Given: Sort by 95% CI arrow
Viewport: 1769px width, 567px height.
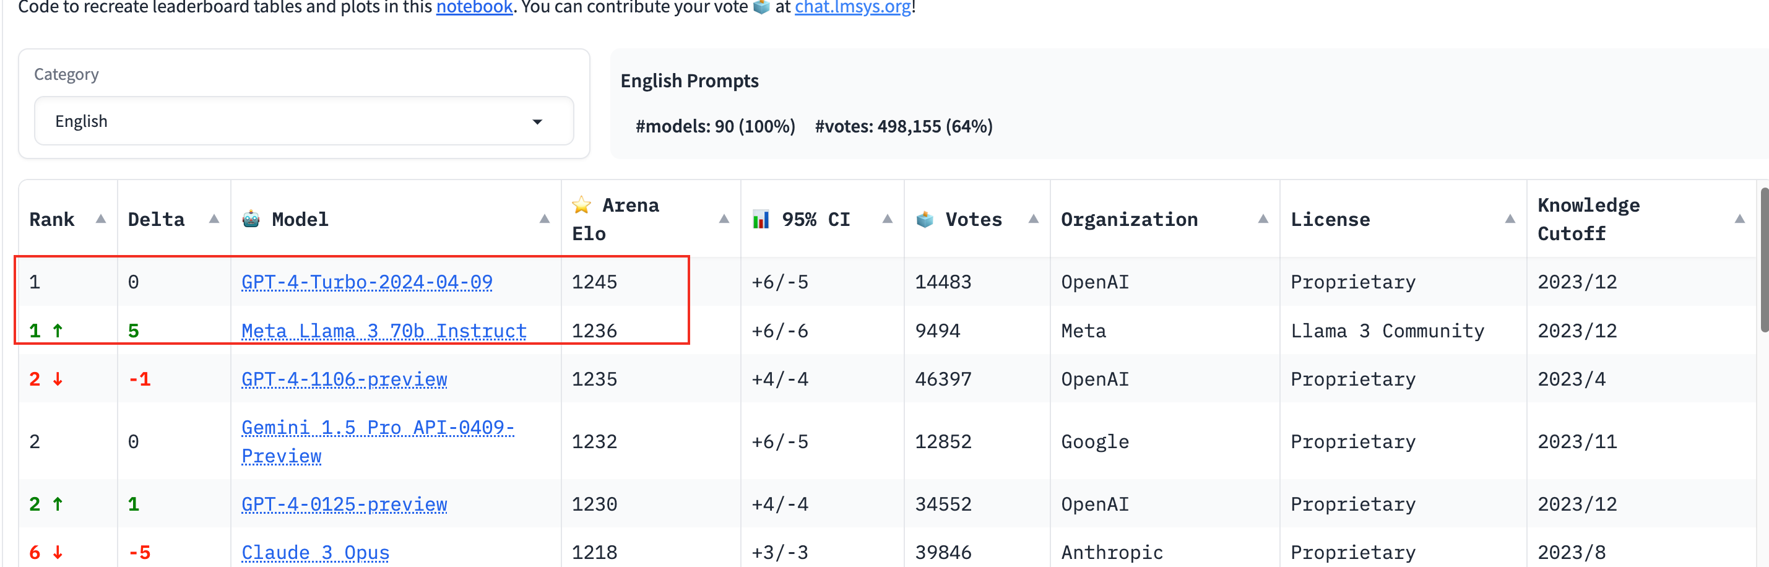Looking at the screenshot, I should [887, 219].
